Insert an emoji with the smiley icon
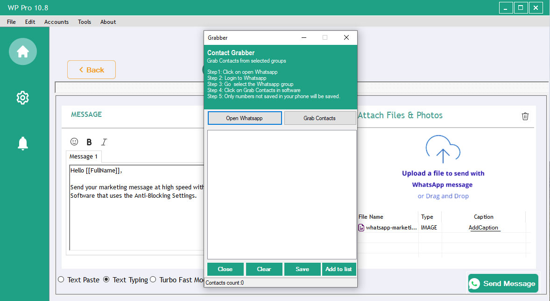This screenshot has height=301, width=550. (74, 142)
